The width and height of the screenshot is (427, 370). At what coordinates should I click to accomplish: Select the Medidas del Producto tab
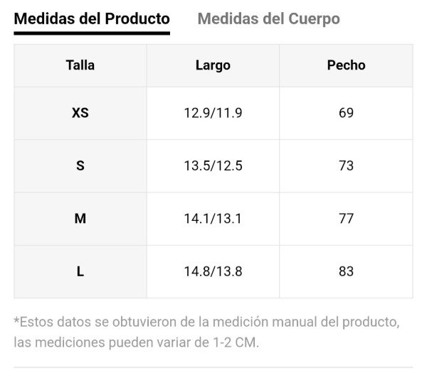(x=92, y=18)
